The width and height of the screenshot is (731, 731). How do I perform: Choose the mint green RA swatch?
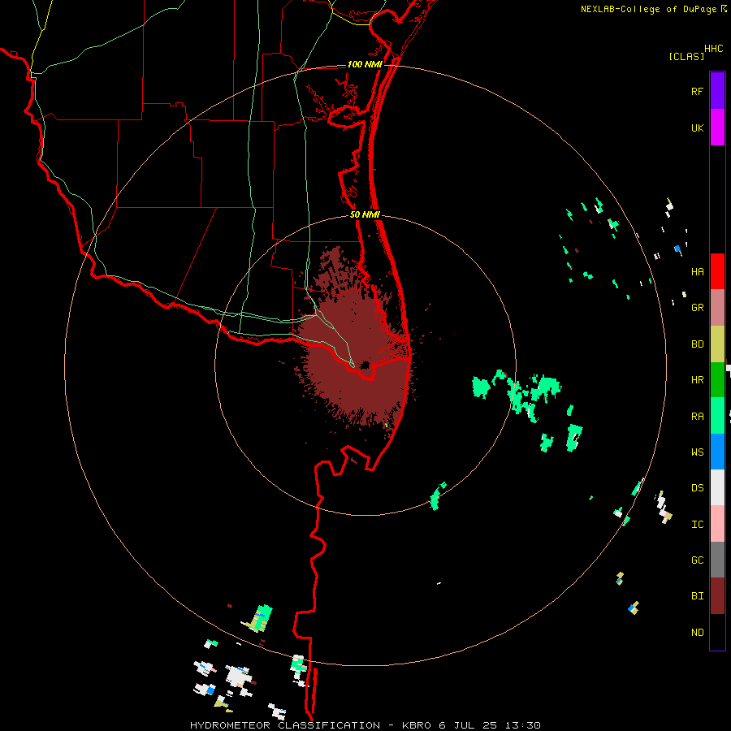click(717, 416)
